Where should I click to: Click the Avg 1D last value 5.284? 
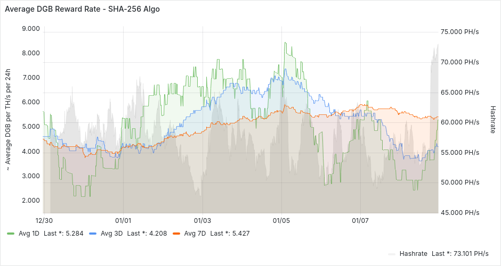(x=76, y=233)
